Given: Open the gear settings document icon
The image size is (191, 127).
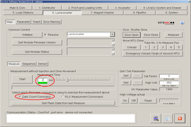Looking at the screenshot, I should (x=168, y=118).
